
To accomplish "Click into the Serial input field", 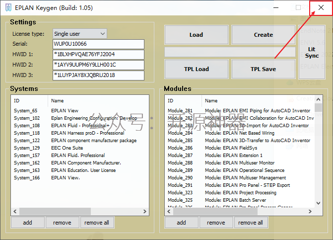I will (x=98, y=44).
